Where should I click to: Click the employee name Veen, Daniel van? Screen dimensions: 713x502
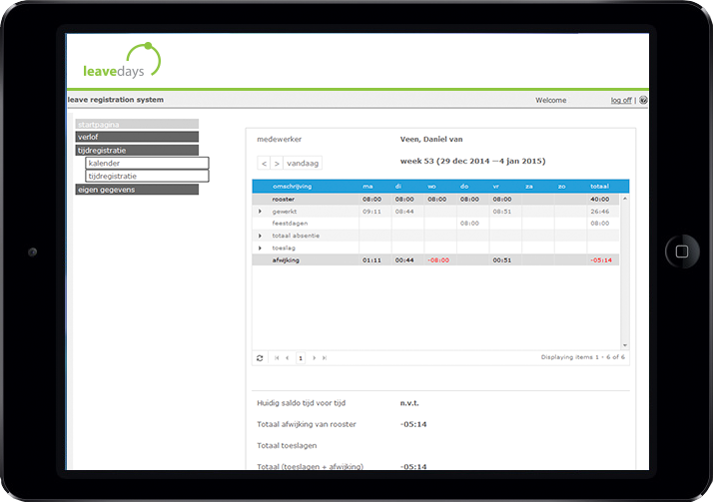431,140
